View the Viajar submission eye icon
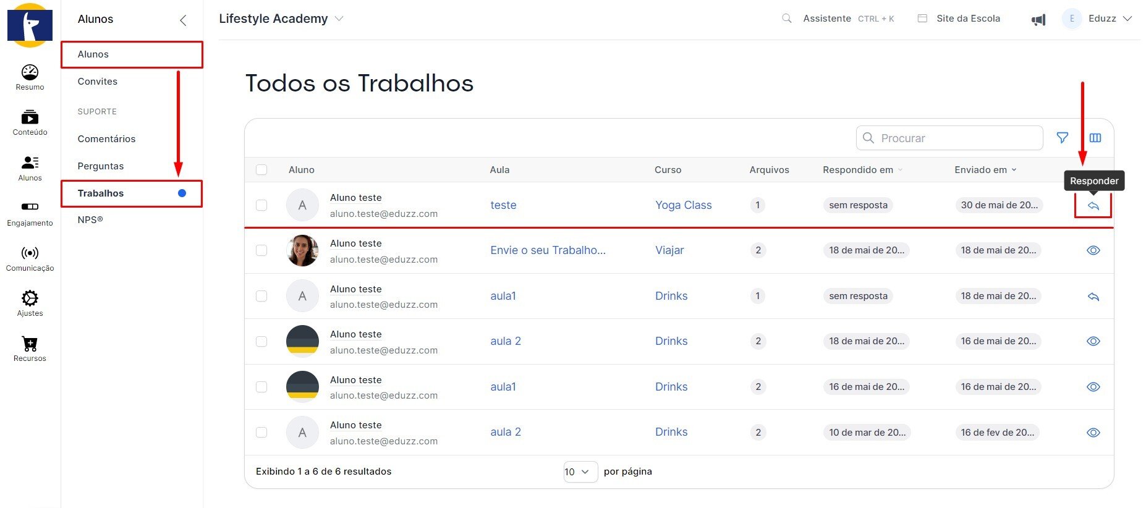Screen dimensions: 1146x508 click(x=1093, y=250)
